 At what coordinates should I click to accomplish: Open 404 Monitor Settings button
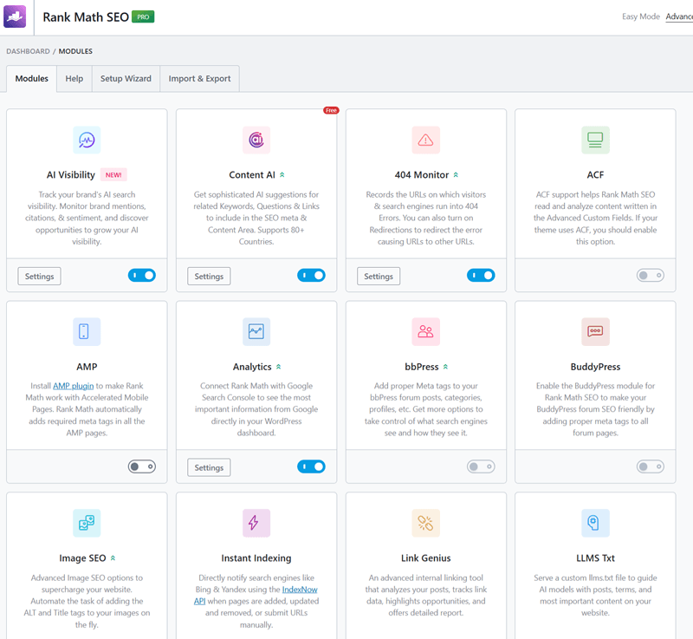pyautogui.click(x=379, y=277)
